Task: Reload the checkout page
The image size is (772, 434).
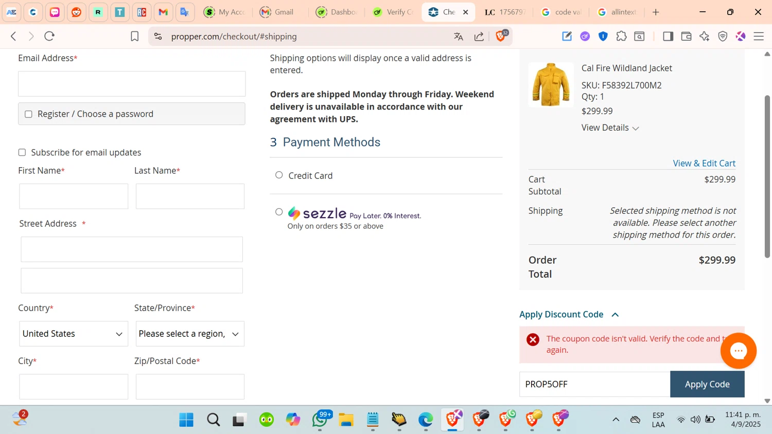Action: pos(49,36)
